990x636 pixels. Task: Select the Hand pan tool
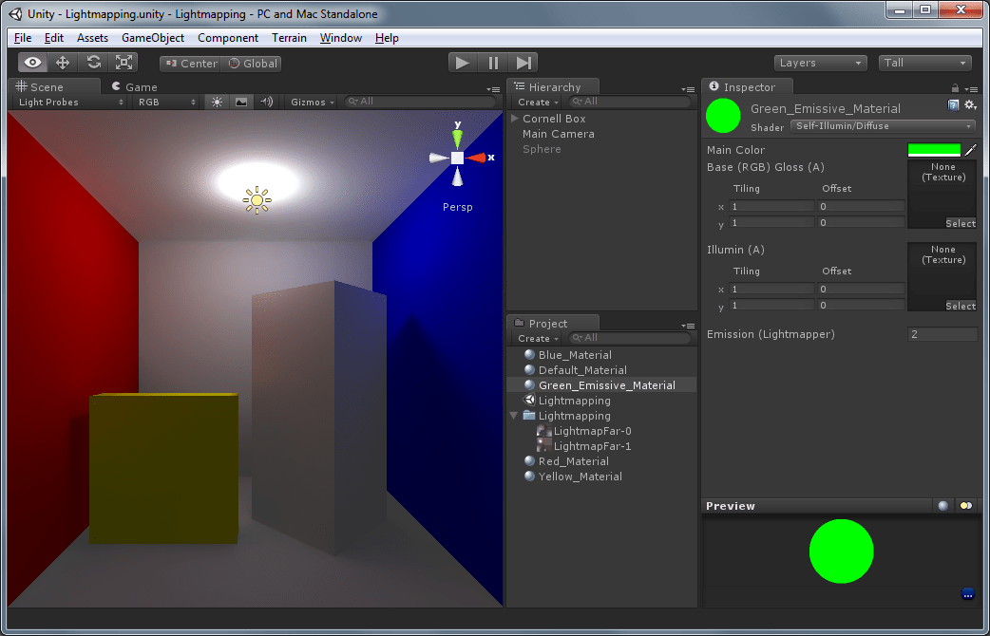[x=31, y=62]
